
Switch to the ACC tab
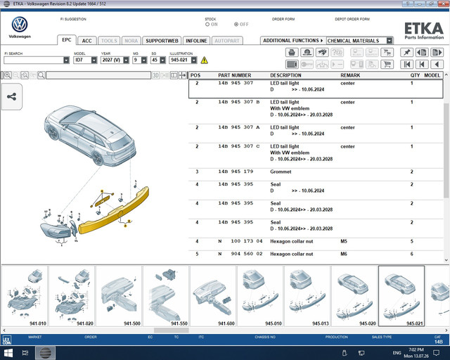coord(86,41)
